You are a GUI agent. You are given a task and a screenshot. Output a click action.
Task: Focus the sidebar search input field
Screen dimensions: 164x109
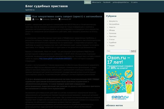[x=118, y=51]
